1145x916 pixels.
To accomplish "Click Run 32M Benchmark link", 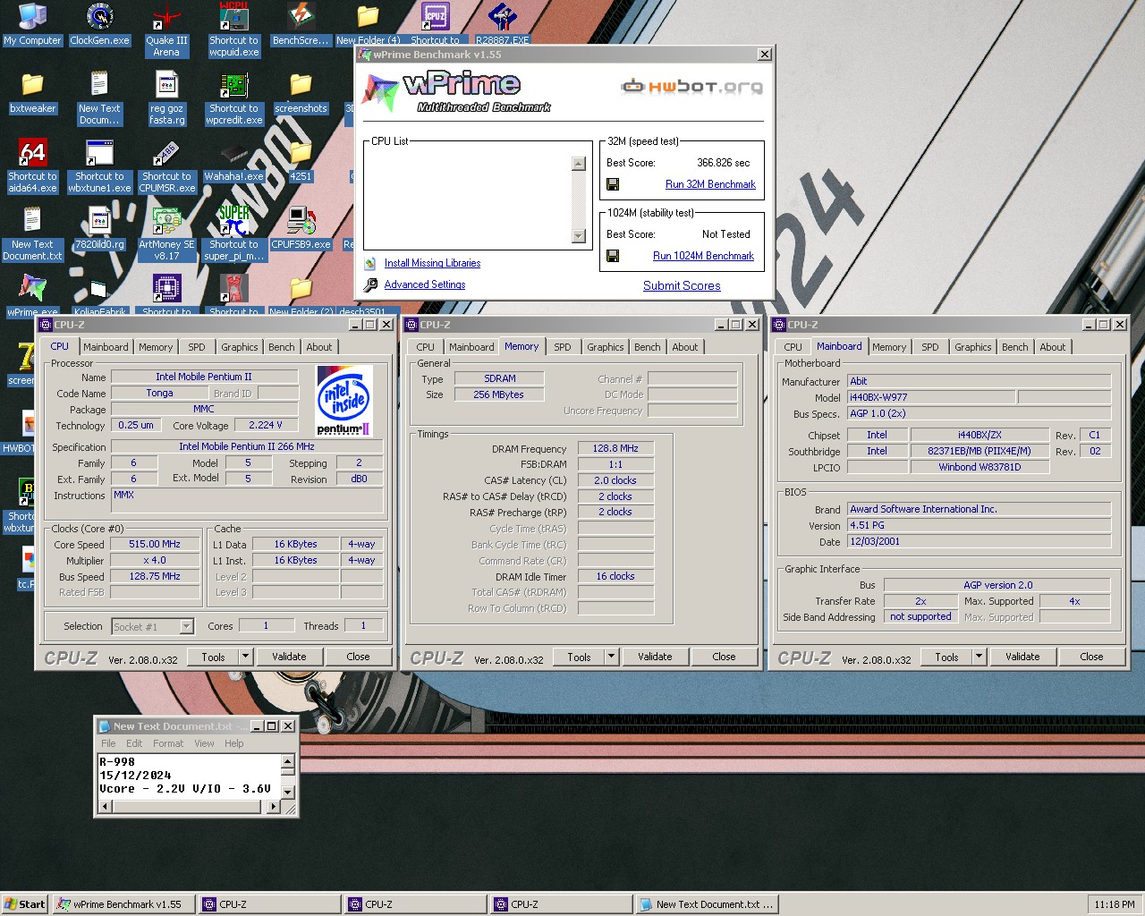I will (x=710, y=184).
